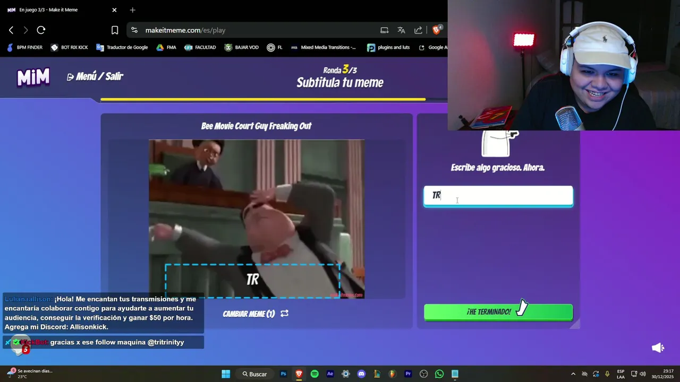Open Discord from the taskbar
The image size is (680, 382).
coord(361,374)
